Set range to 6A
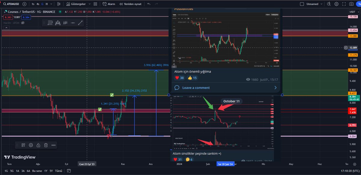 [28, 171]
